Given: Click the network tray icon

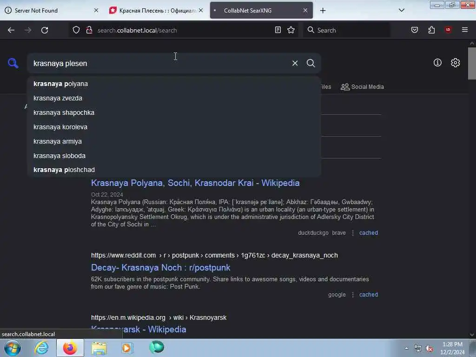Looking at the screenshot, I should coord(418,349).
